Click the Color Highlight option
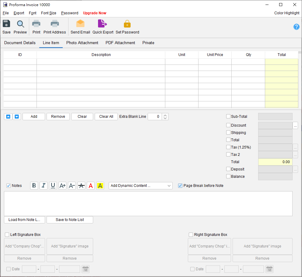Screen dimensions: 302x277 286,13
